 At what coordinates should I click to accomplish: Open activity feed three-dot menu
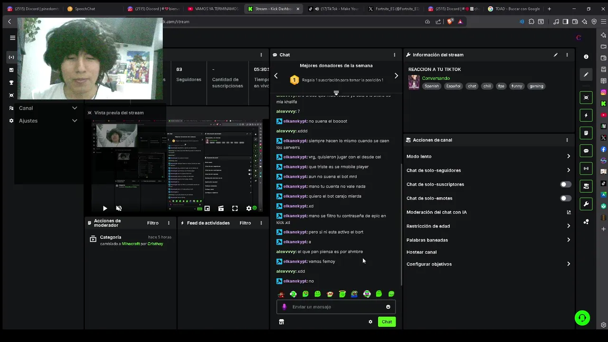click(x=261, y=223)
